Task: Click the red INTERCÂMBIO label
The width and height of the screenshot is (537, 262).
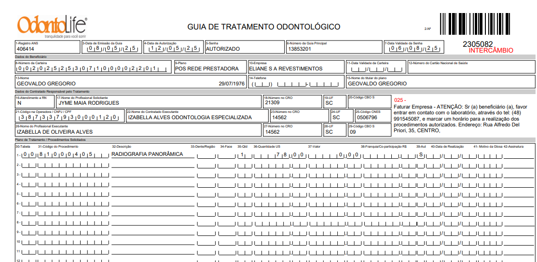Action: click(x=491, y=51)
